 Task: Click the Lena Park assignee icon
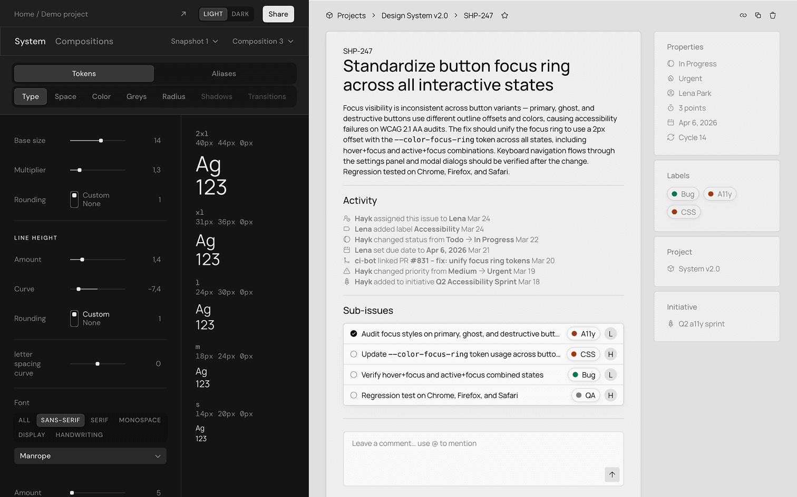point(670,93)
